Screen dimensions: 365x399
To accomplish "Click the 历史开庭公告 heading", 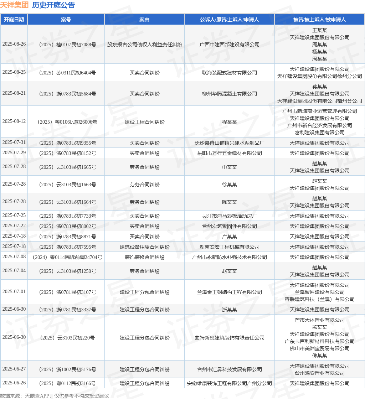I will [53, 5].
